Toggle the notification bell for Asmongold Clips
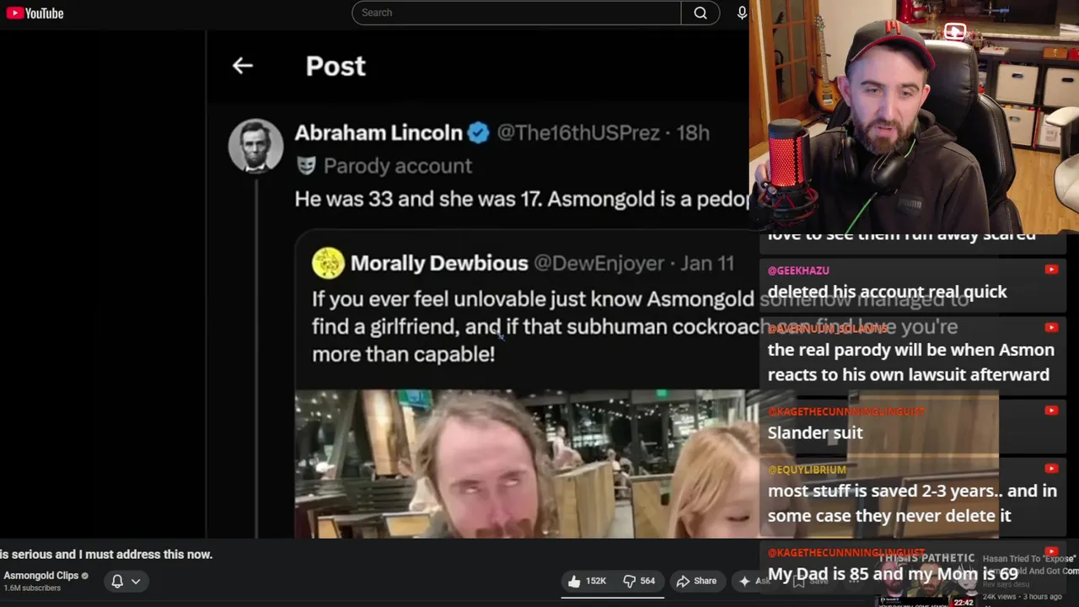 point(117,581)
